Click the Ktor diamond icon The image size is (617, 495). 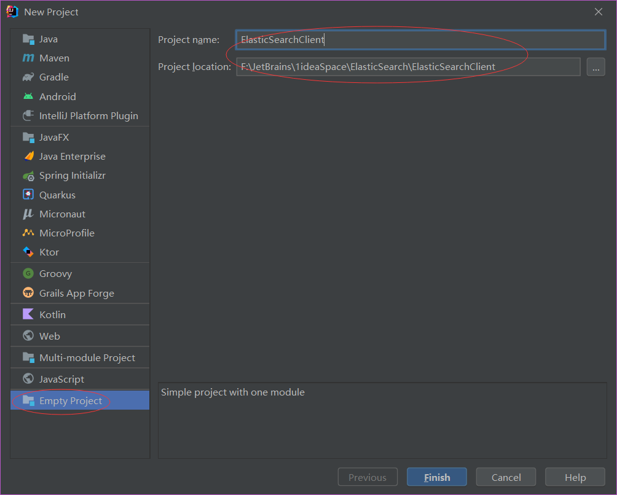[x=28, y=252]
